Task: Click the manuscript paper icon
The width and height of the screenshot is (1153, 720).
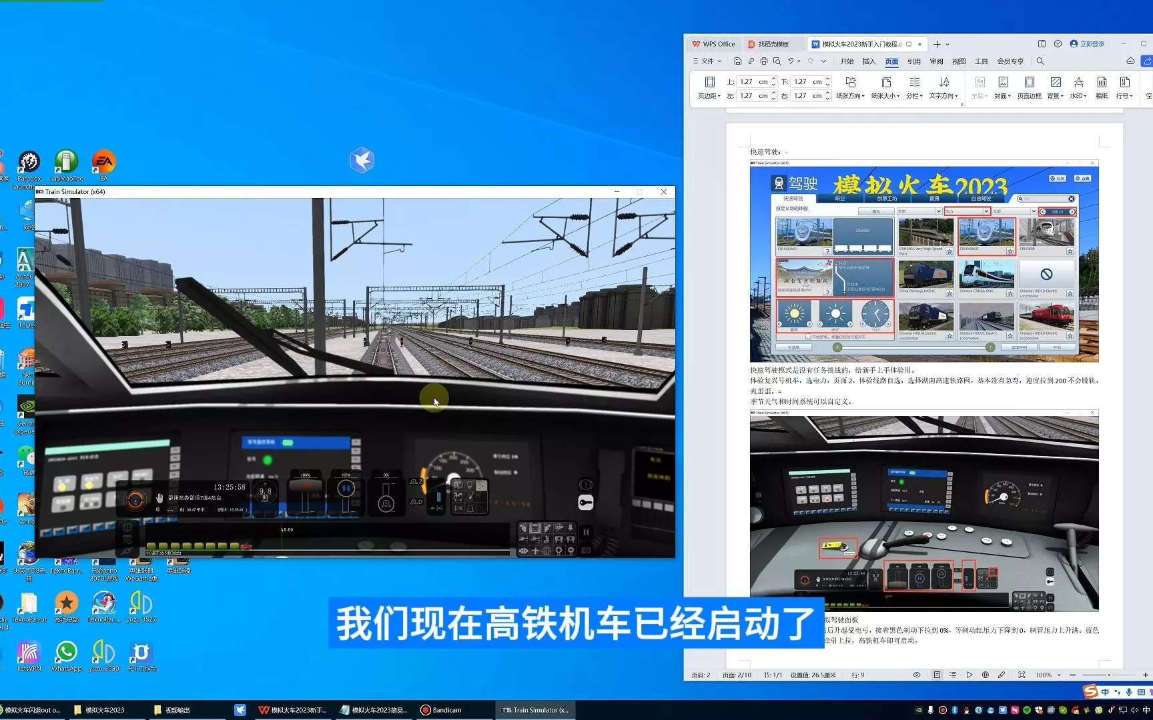Action: pos(1102,82)
